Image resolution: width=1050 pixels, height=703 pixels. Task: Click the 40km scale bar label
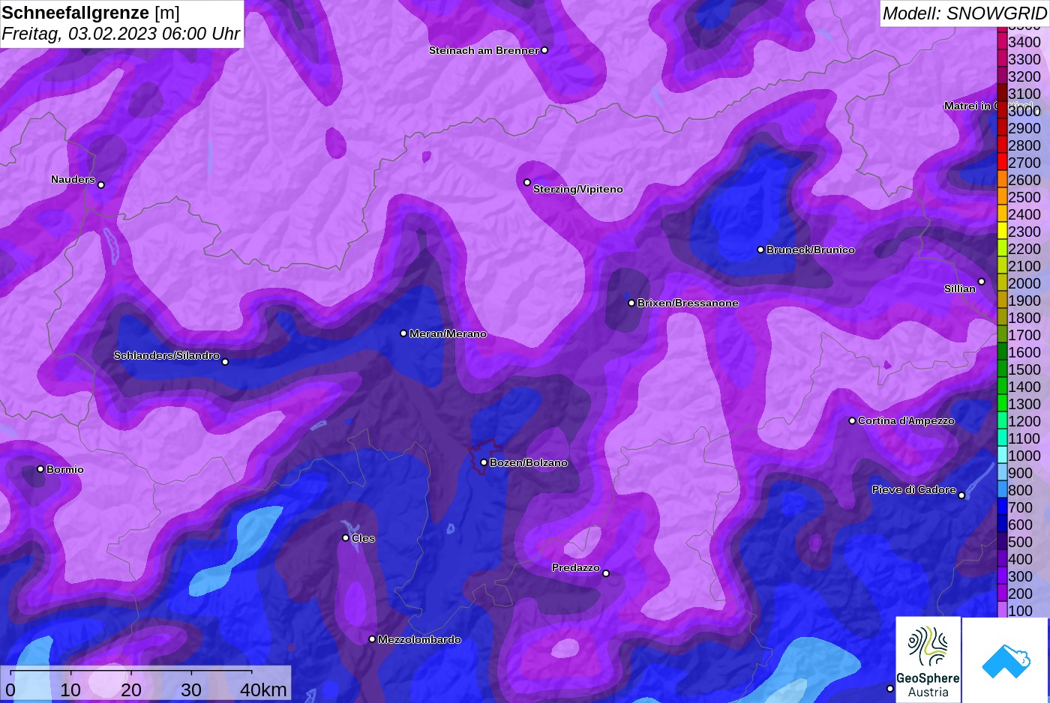tap(263, 690)
